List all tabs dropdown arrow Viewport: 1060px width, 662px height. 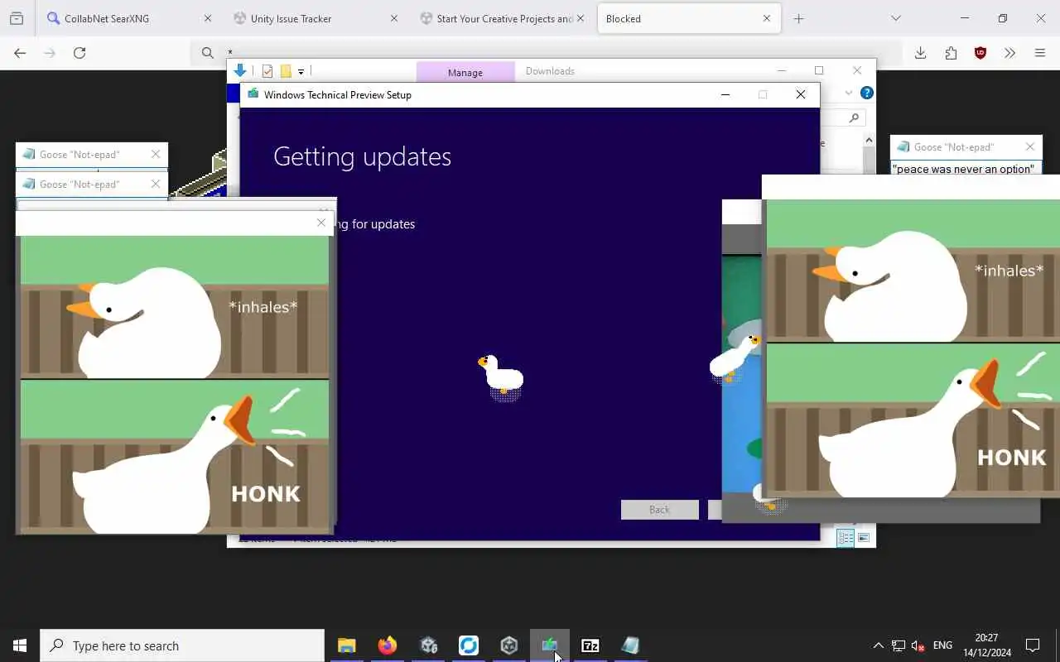pyautogui.click(x=895, y=18)
